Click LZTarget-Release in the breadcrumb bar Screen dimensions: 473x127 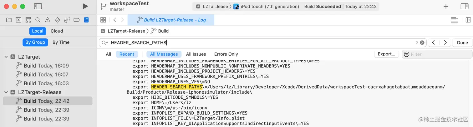[126, 31]
